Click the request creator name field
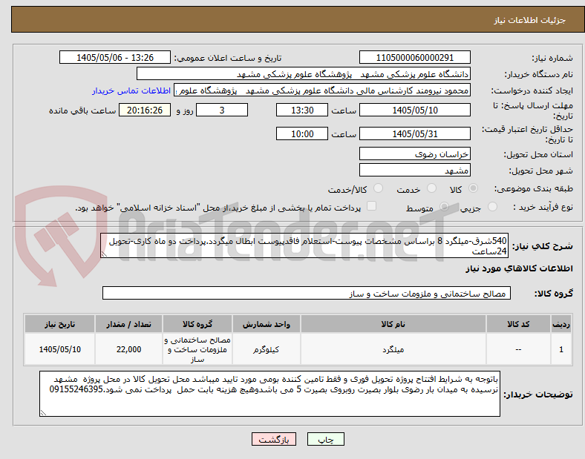This screenshot has width=585, height=459. [x=322, y=90]
